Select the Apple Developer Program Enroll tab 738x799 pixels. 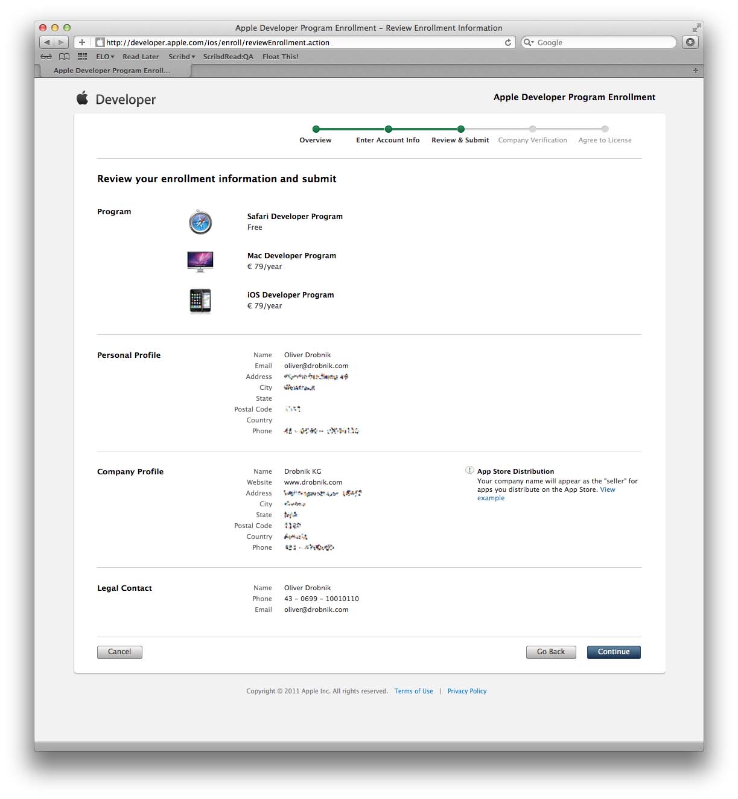(115, 71)
